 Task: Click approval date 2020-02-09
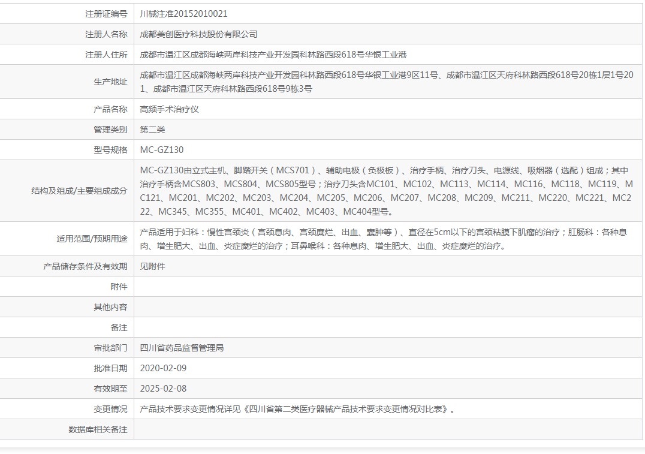pos(163,368)
